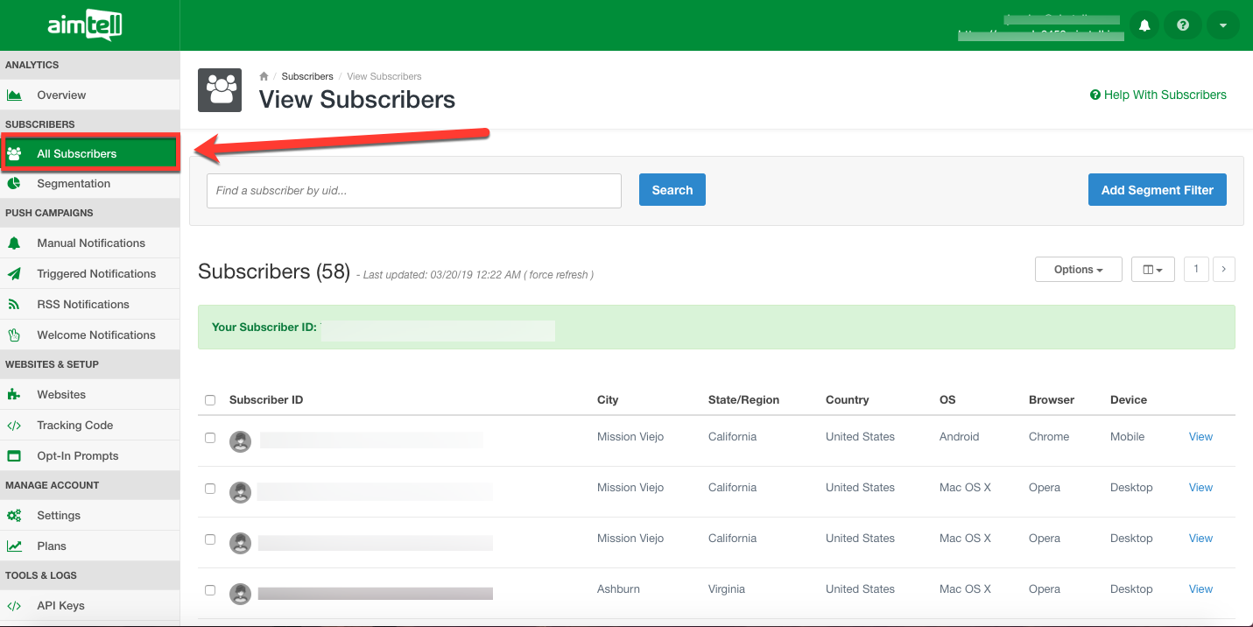This screenshot has height=627, width=1253.
Task: Open the Help With Subscribers link
Action: point(1158,95)
